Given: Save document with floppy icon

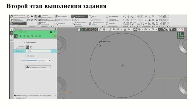Looking at the screenshot, I should [x=36, y=16].
